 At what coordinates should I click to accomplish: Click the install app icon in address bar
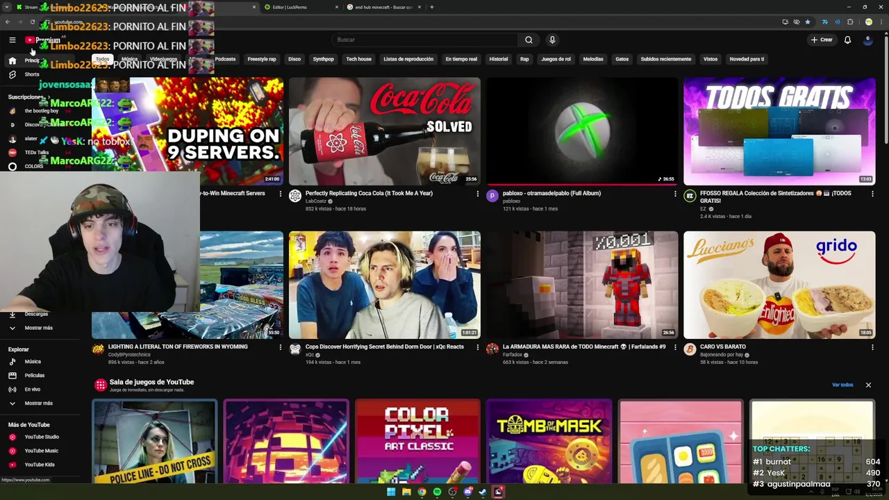(785, 22)
